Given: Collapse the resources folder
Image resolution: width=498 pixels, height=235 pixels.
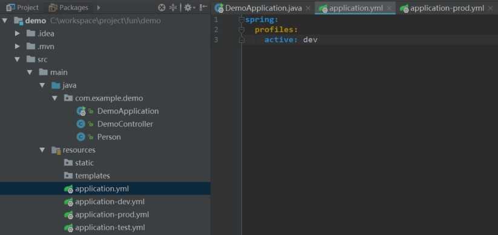Looking at the screenshot, I should tap(42, 150).
